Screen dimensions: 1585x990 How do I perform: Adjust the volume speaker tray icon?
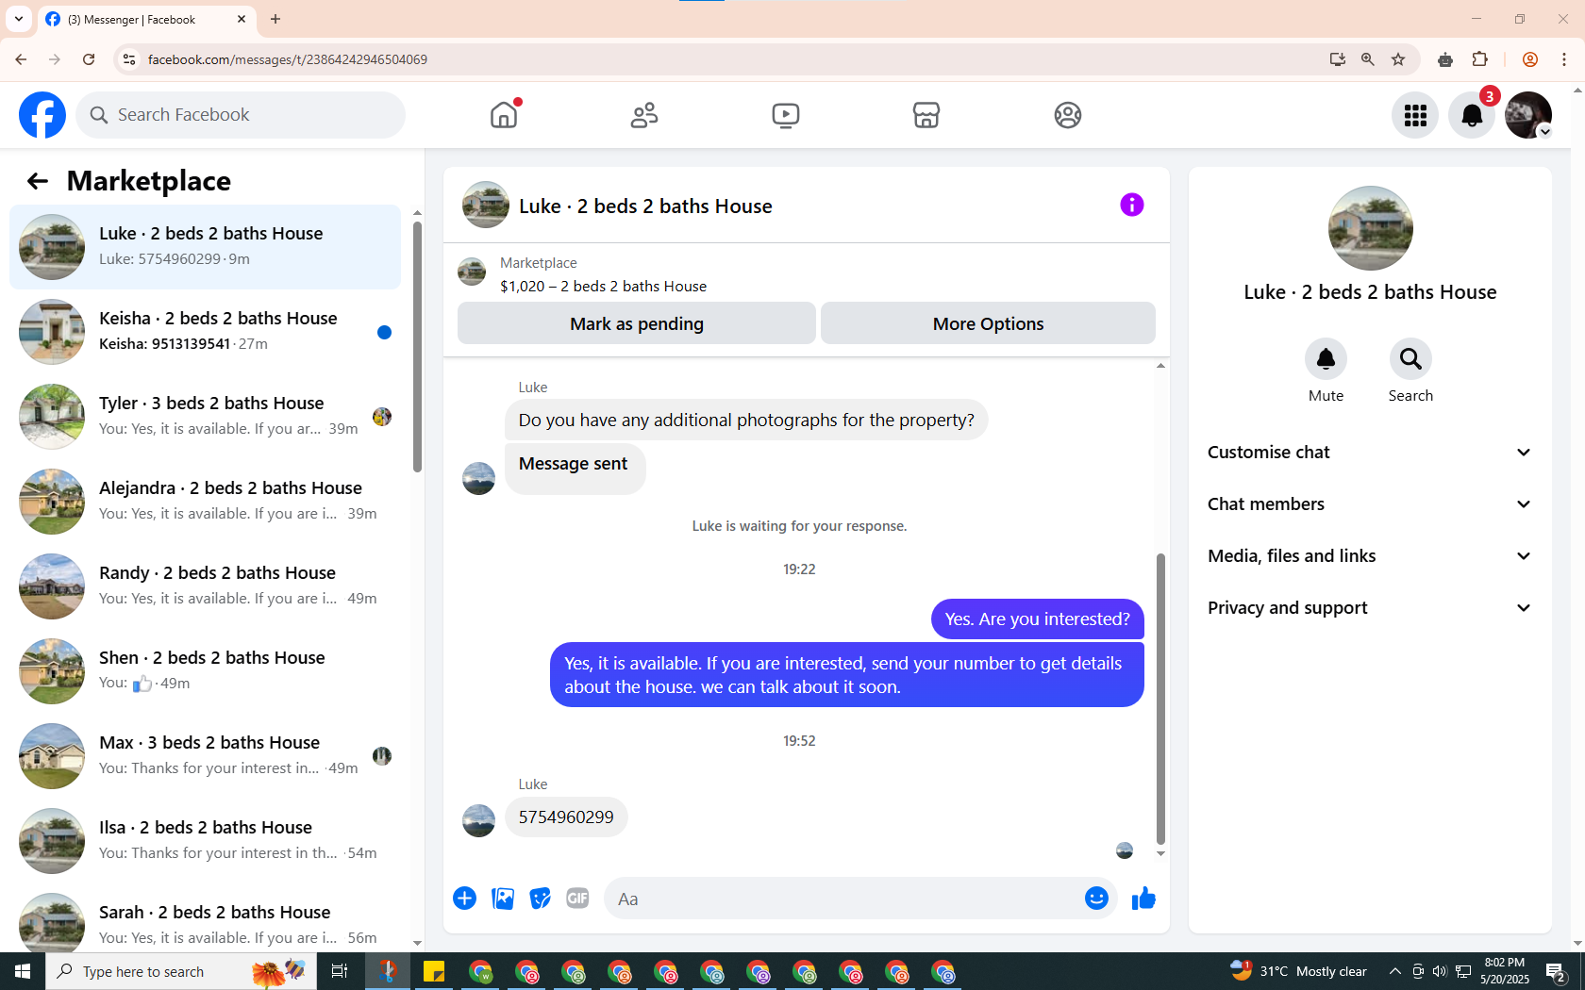coord(1439,971)
